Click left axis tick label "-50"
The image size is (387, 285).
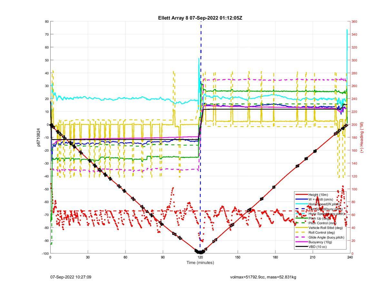coord(46,189)
